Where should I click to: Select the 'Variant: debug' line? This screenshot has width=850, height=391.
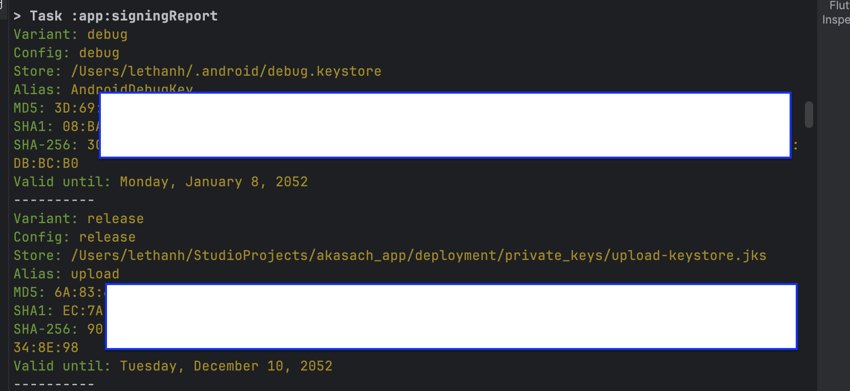71,34
